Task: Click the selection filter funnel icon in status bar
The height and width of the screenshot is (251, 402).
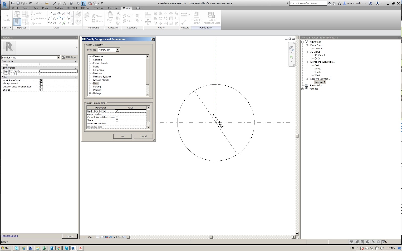Action: 383,242
